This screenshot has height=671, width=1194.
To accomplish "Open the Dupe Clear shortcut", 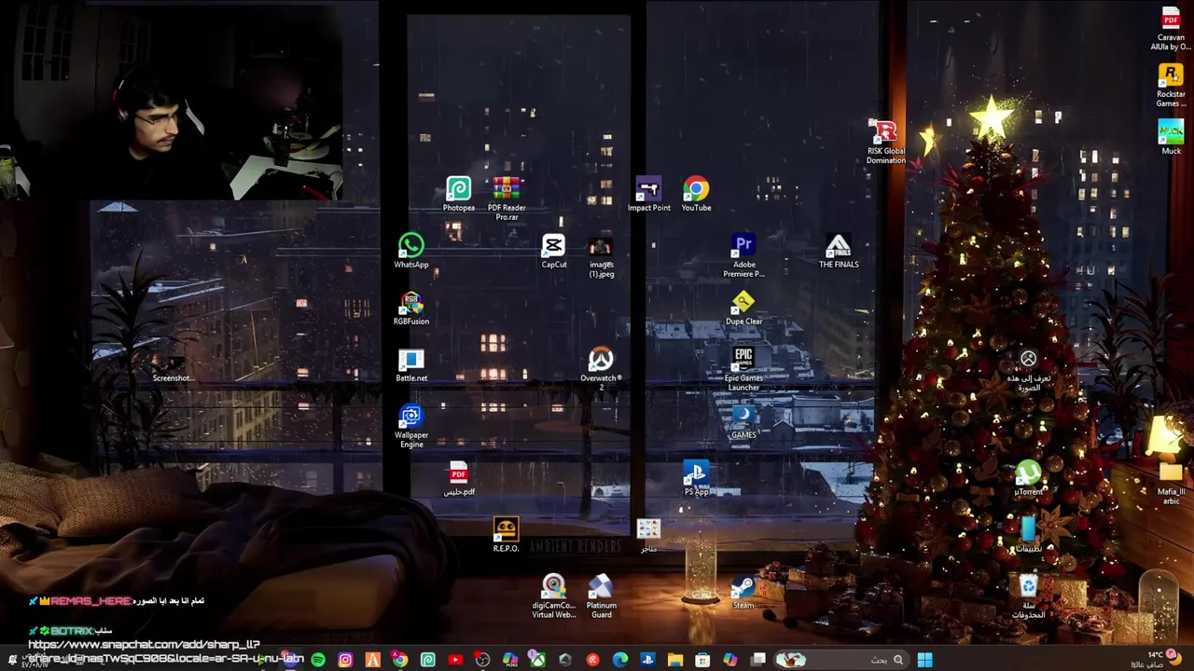I will coord(743,308).
